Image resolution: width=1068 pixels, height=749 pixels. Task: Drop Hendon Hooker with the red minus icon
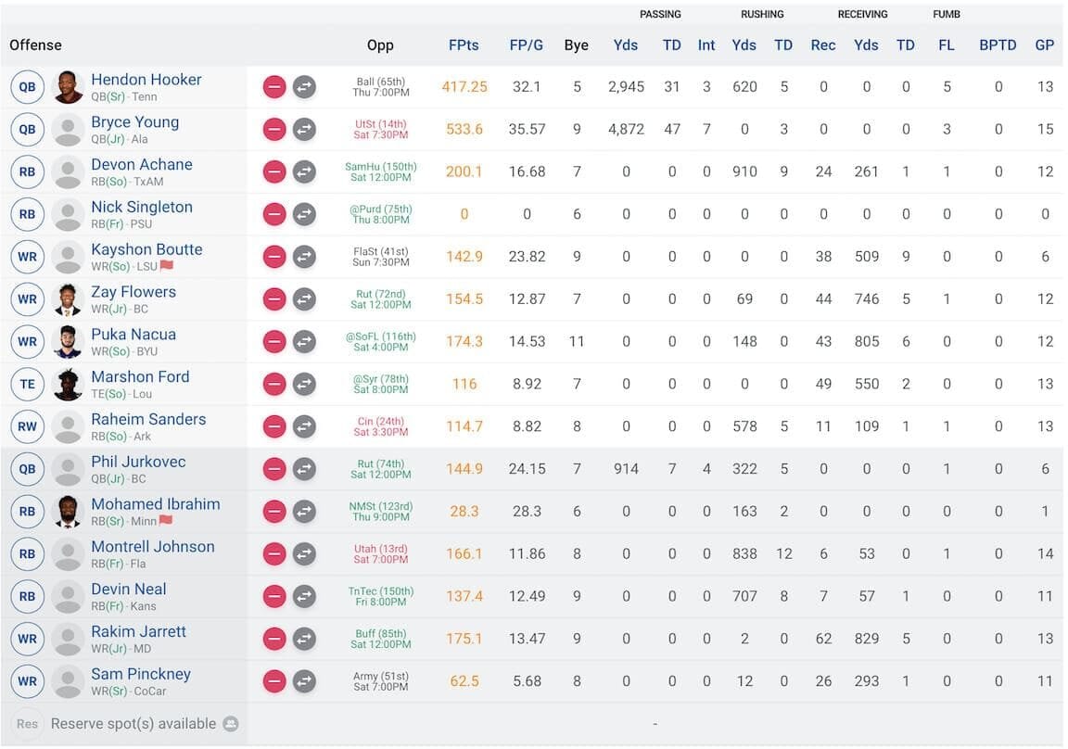[274, 87]
